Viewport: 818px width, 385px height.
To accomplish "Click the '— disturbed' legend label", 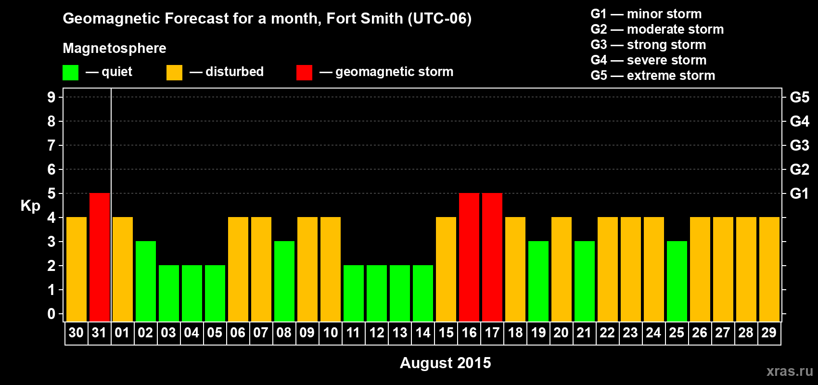I will 227,72.
